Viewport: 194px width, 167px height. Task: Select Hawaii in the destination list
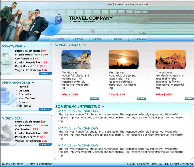pos(23,87)
